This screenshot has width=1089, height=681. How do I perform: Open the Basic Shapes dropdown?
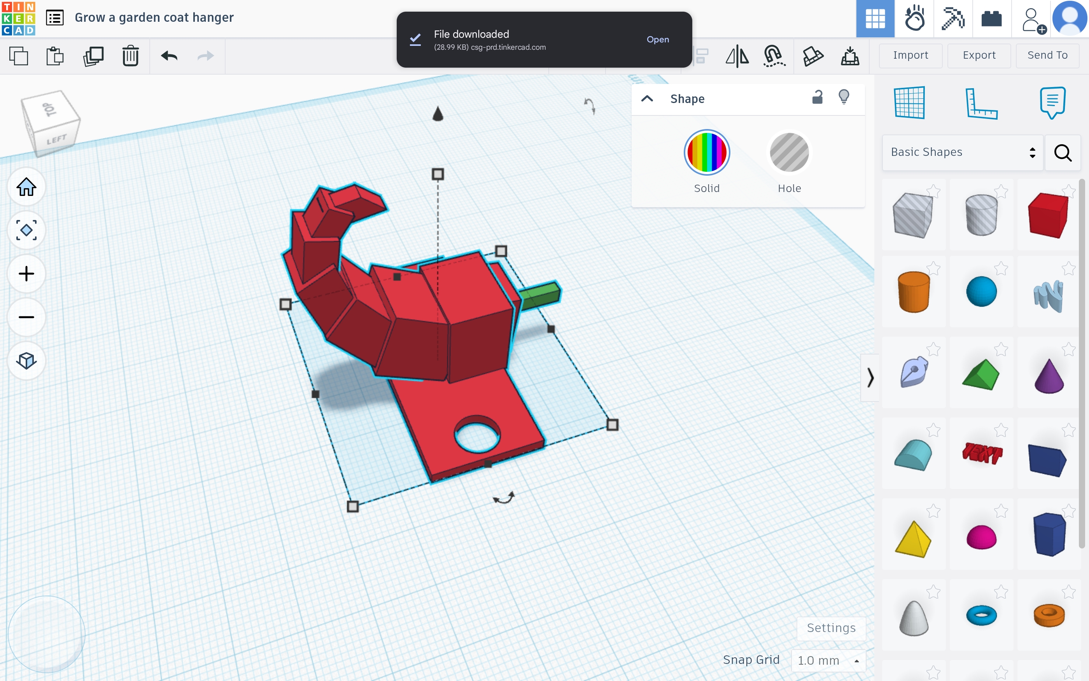coord(962,152)
